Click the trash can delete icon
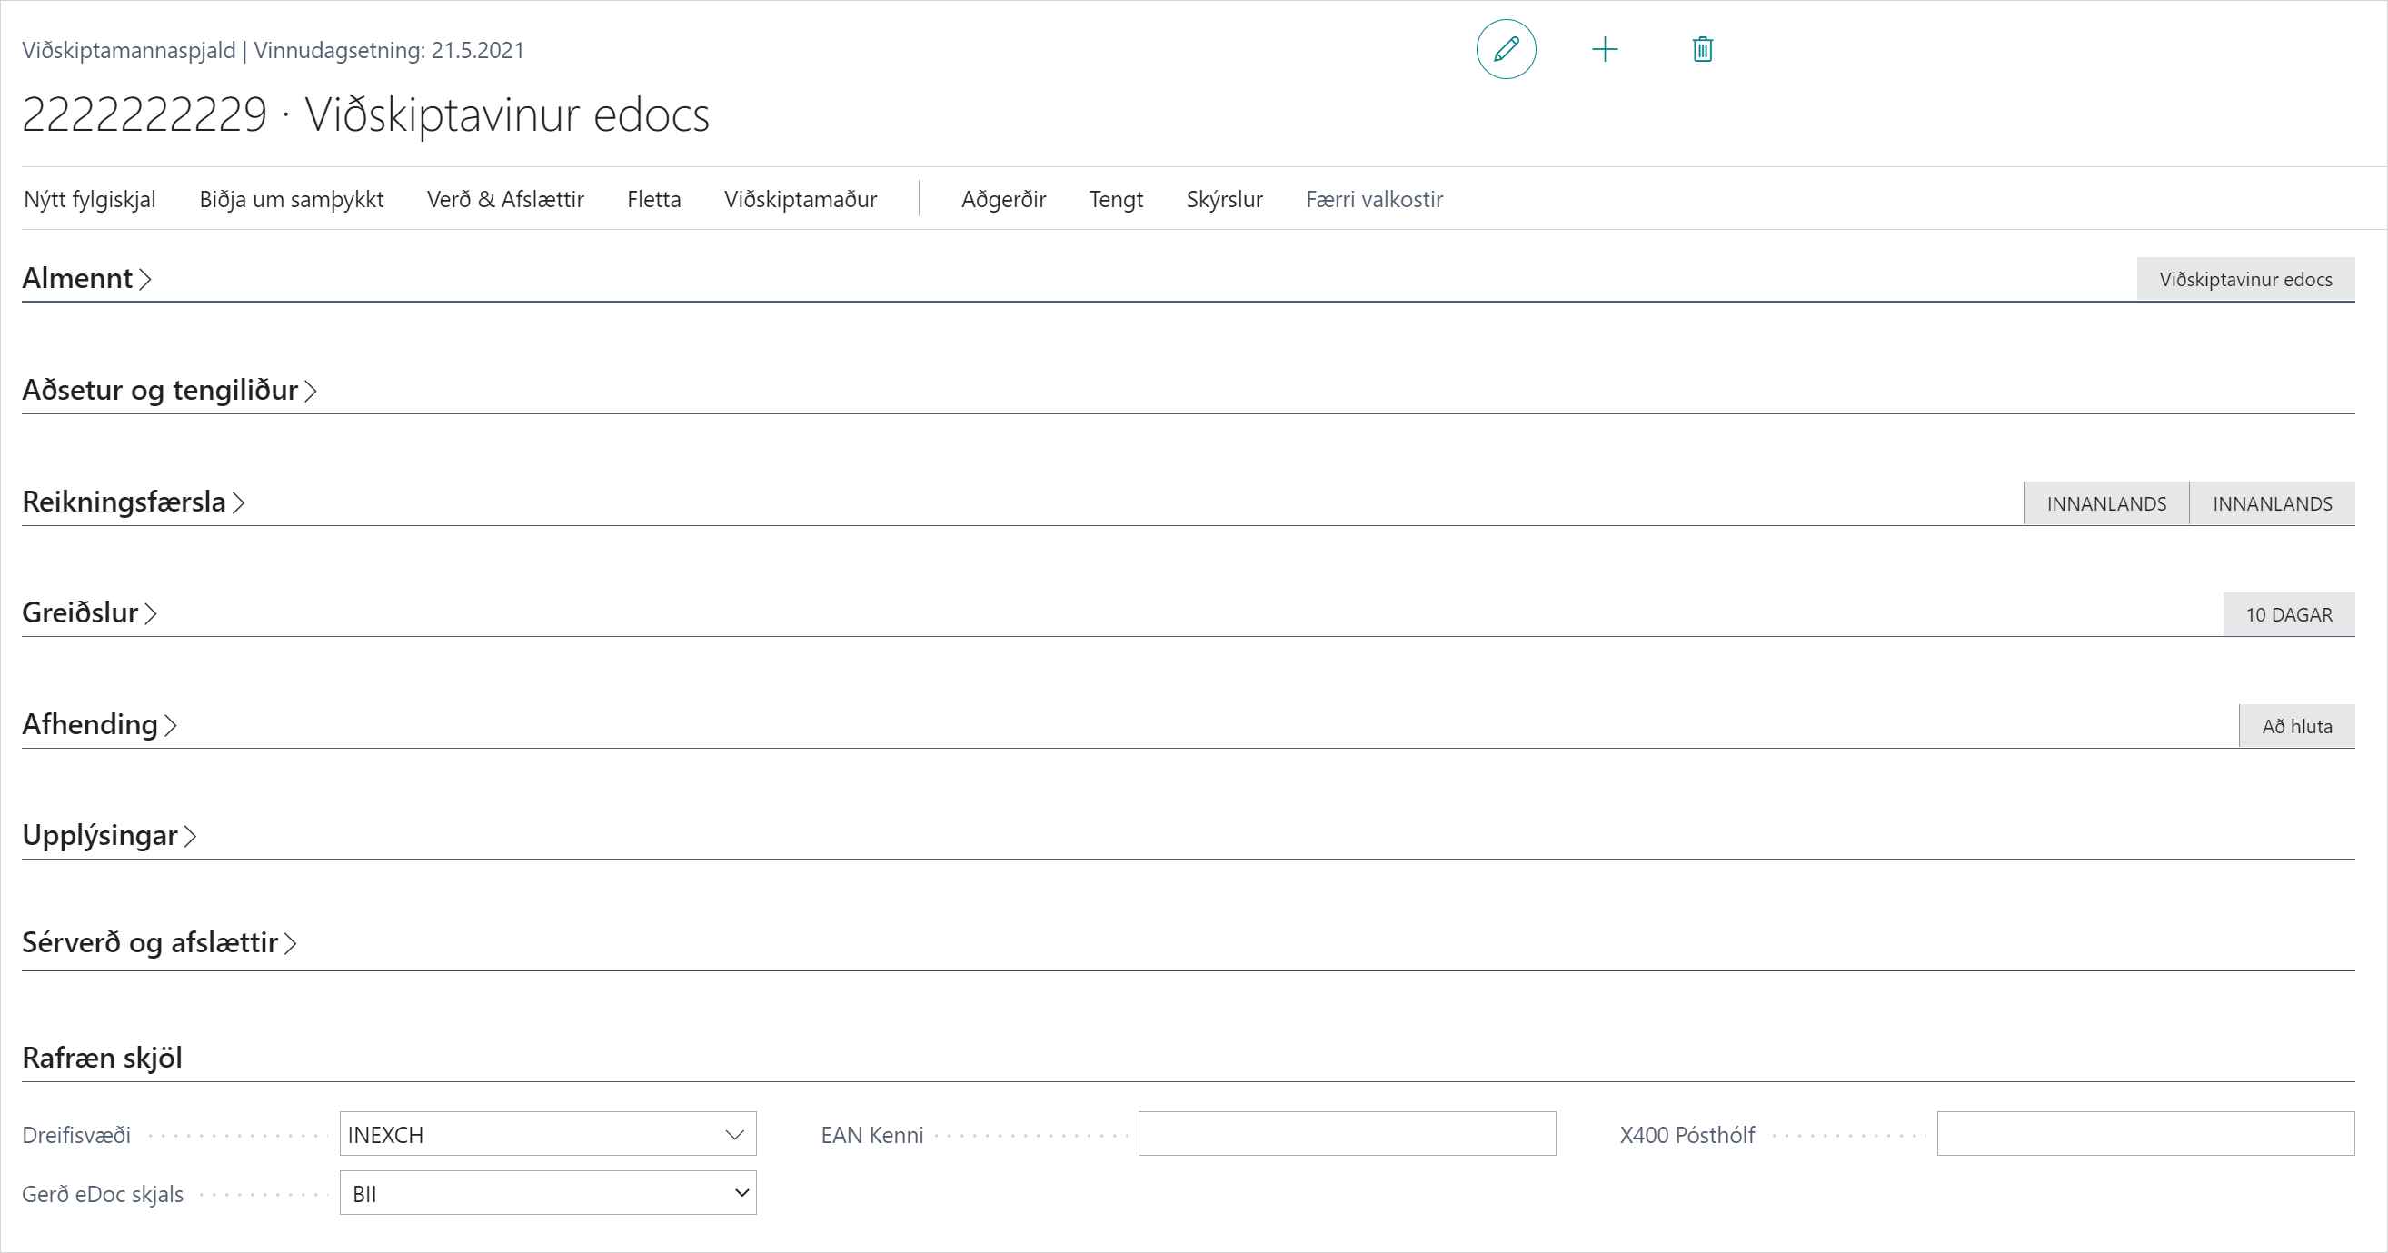 tap(1702, 49)
